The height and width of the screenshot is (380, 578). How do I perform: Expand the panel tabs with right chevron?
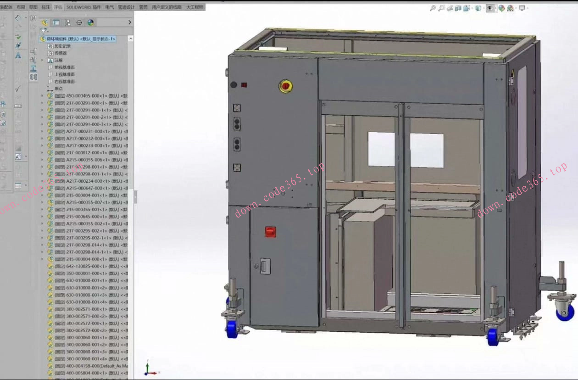[129, 22]
